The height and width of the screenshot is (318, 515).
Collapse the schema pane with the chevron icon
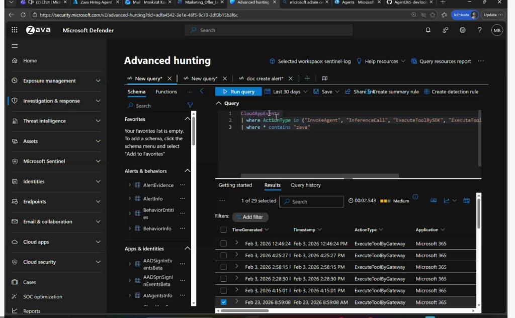pyautogui.click(x=202, y=91)
